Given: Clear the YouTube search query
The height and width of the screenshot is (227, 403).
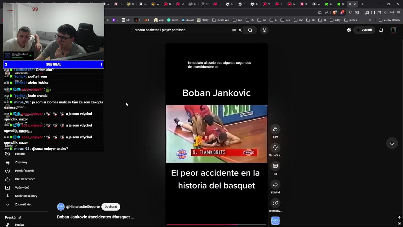Looking at the screenshot, I should click(240, 30).
